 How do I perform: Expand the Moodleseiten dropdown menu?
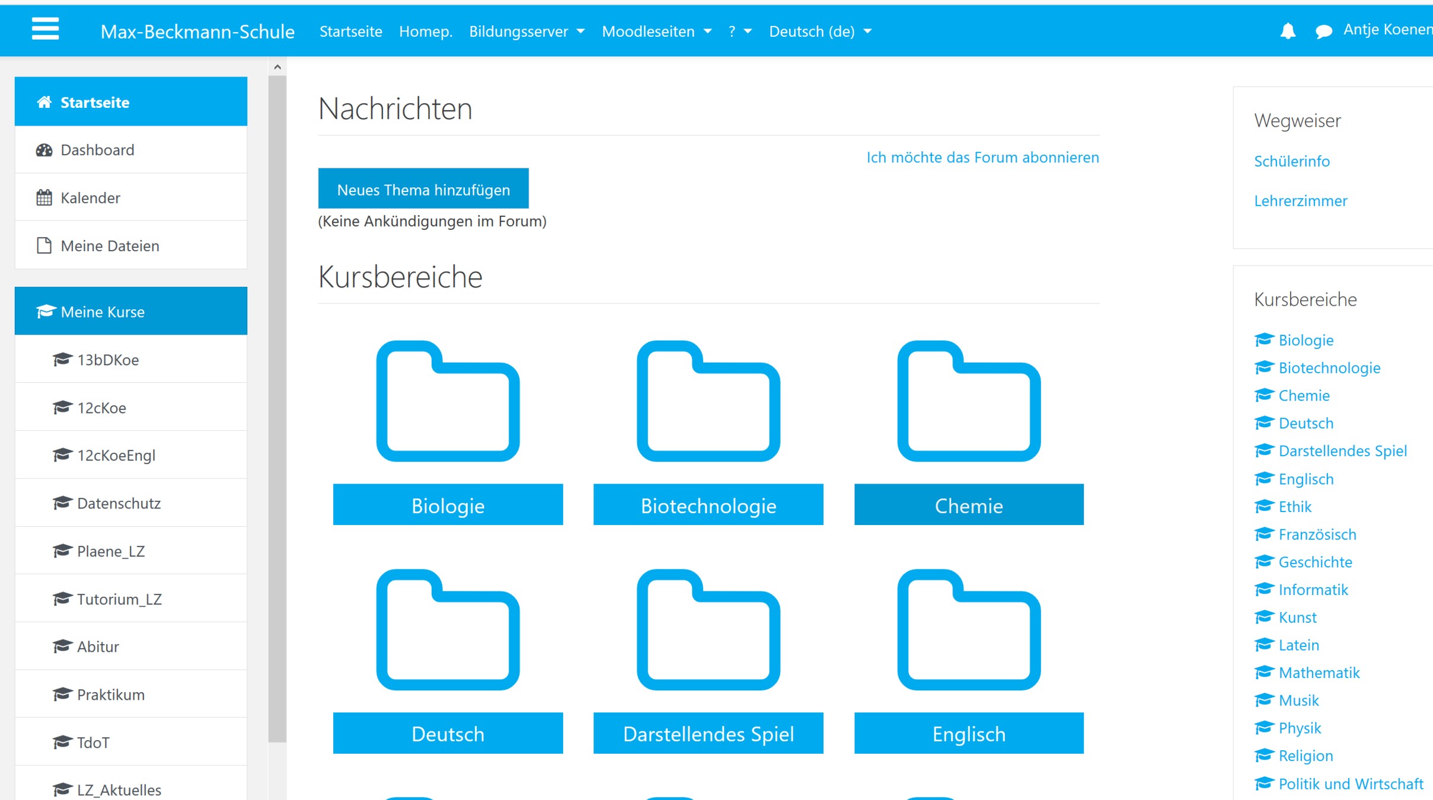click(x=656, y=31)
